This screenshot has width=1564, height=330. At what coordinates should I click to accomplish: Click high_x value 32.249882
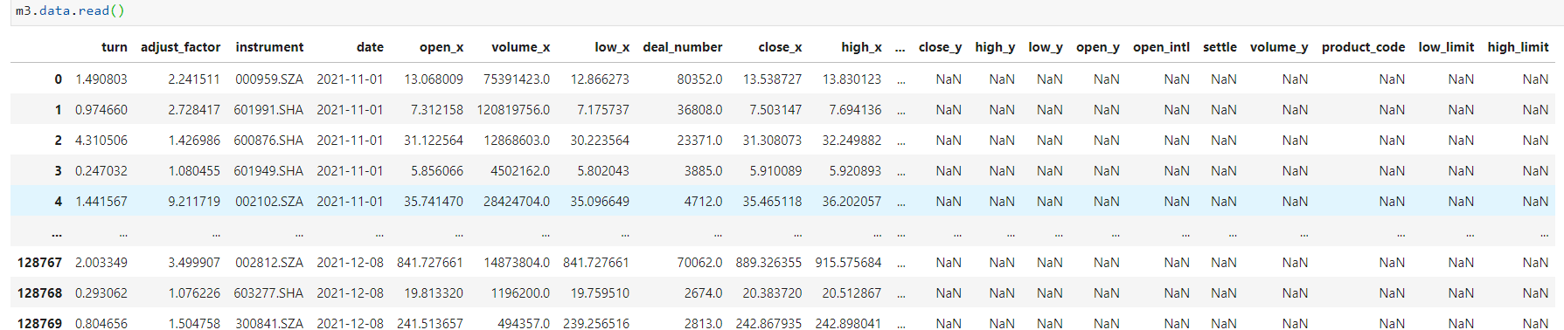pyautogui.click(x=852, y=141)
